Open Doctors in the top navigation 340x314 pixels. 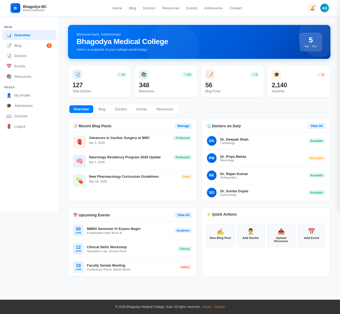click(149, 8)
